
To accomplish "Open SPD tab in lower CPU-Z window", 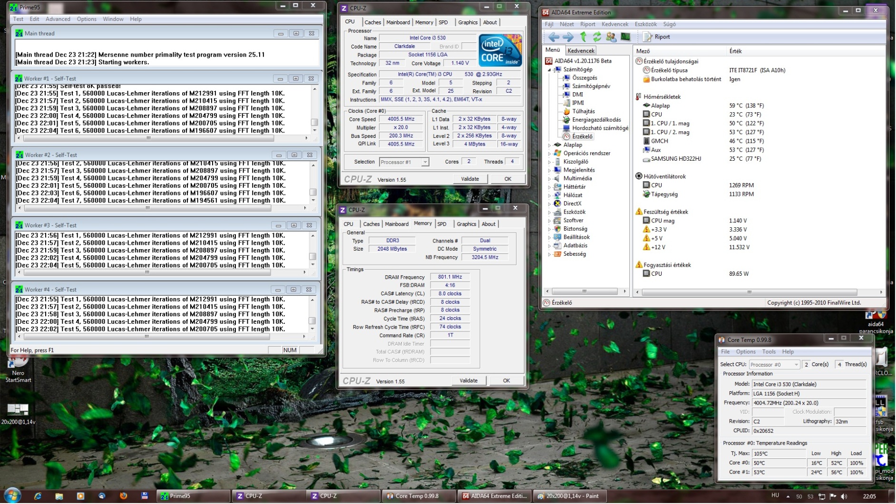I will [x=442, y=224].
